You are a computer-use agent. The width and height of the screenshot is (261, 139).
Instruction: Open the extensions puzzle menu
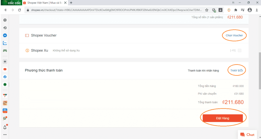pos(236,10)
